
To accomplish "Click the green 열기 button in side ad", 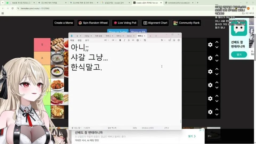I will tap(239, 55).
